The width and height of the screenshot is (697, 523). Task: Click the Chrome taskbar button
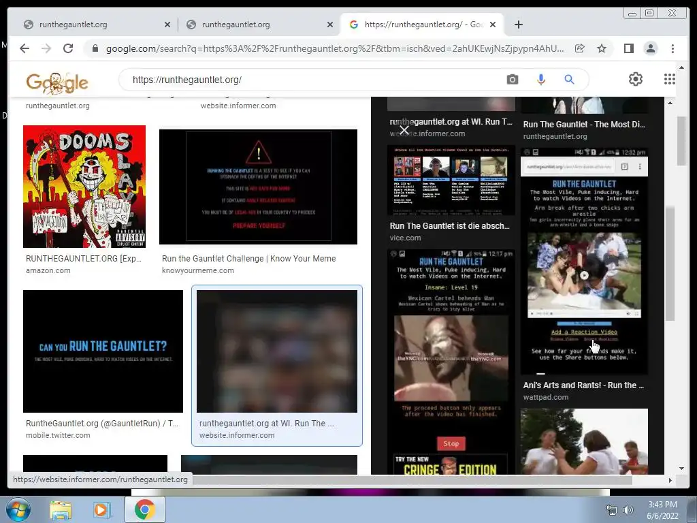tap(144, 509)
